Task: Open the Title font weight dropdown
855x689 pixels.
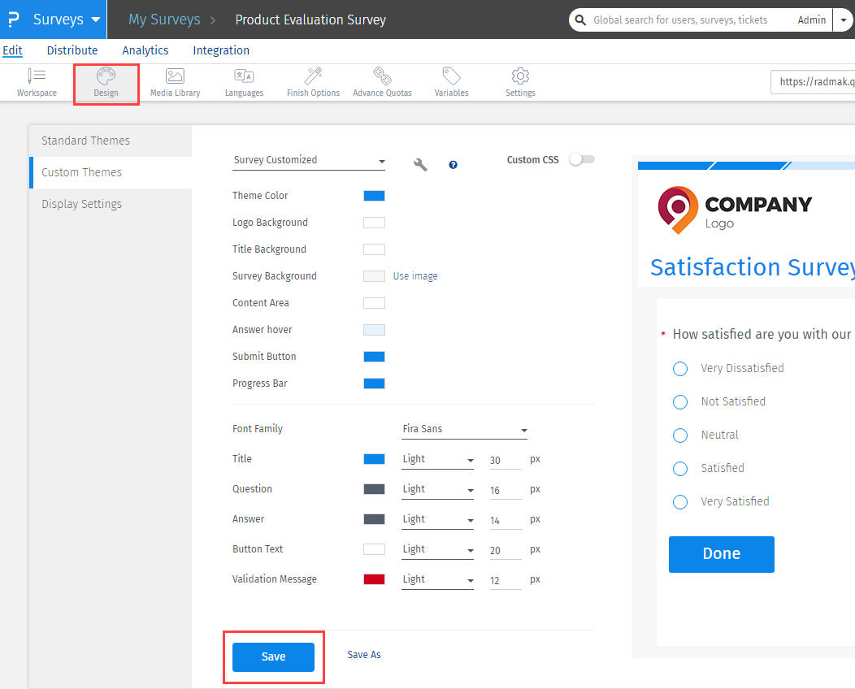Action: click(x=437, y=460)
